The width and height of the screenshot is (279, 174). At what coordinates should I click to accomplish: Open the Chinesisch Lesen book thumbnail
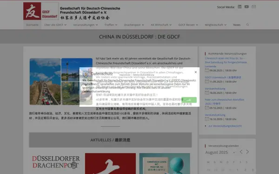click(165, 163)
